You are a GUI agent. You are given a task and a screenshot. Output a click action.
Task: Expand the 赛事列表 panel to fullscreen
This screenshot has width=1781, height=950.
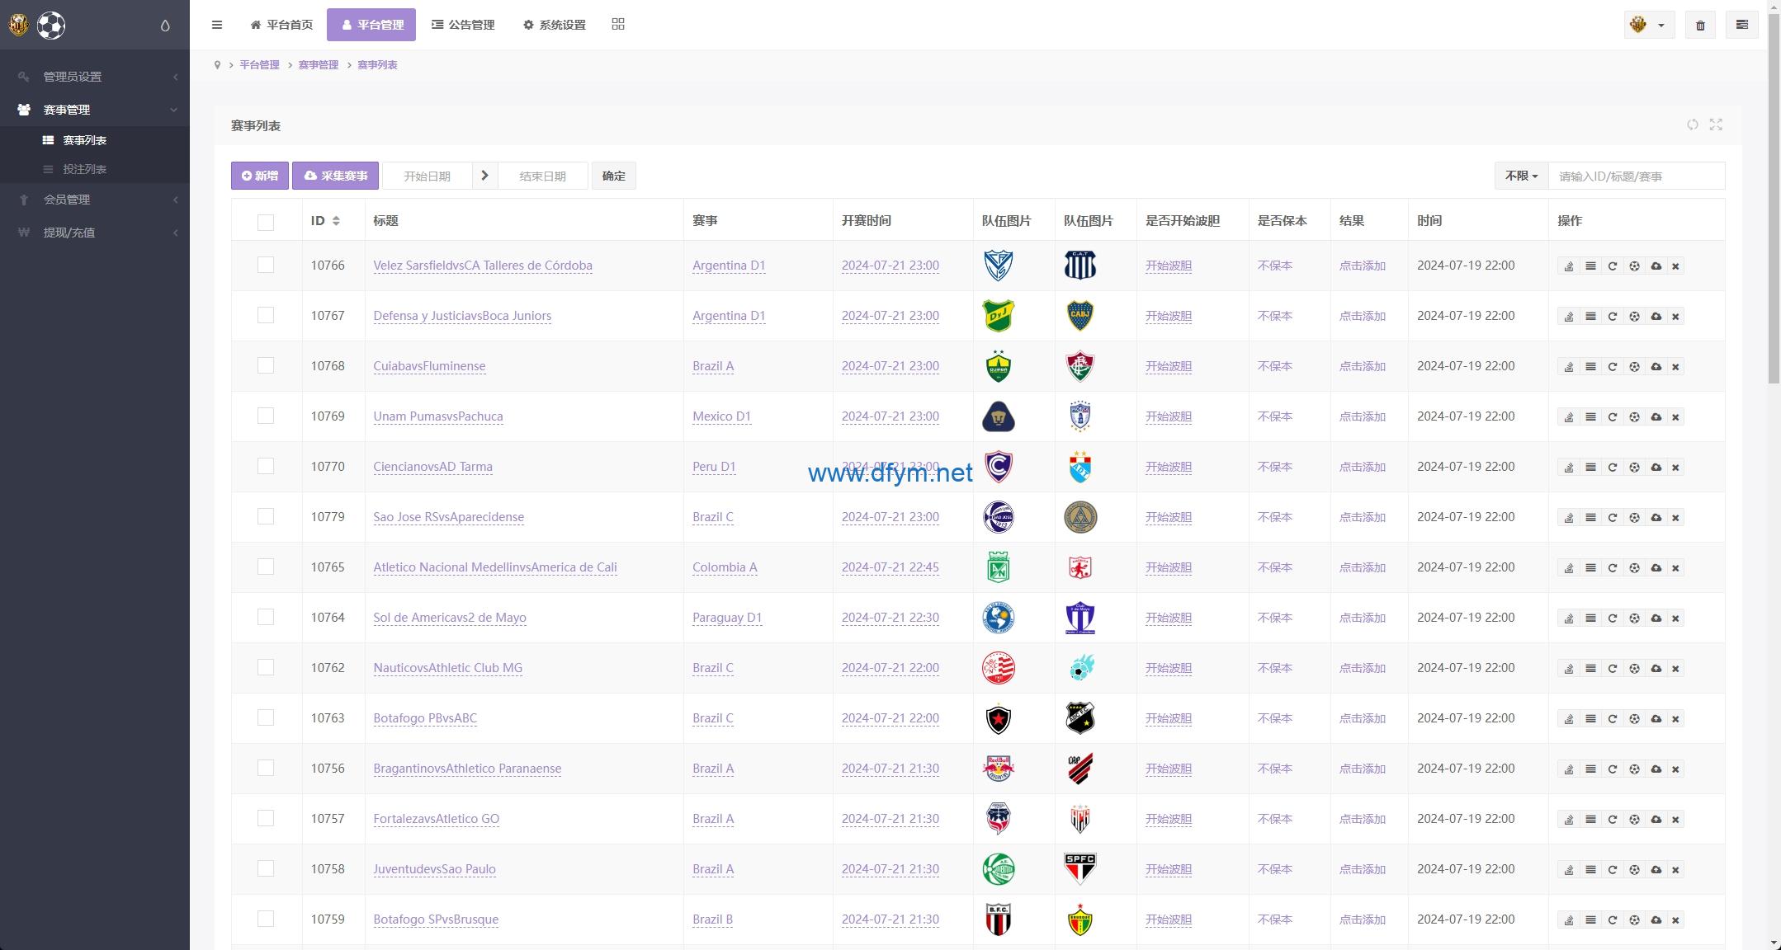pyautogui.click(x=1716, y=125)
